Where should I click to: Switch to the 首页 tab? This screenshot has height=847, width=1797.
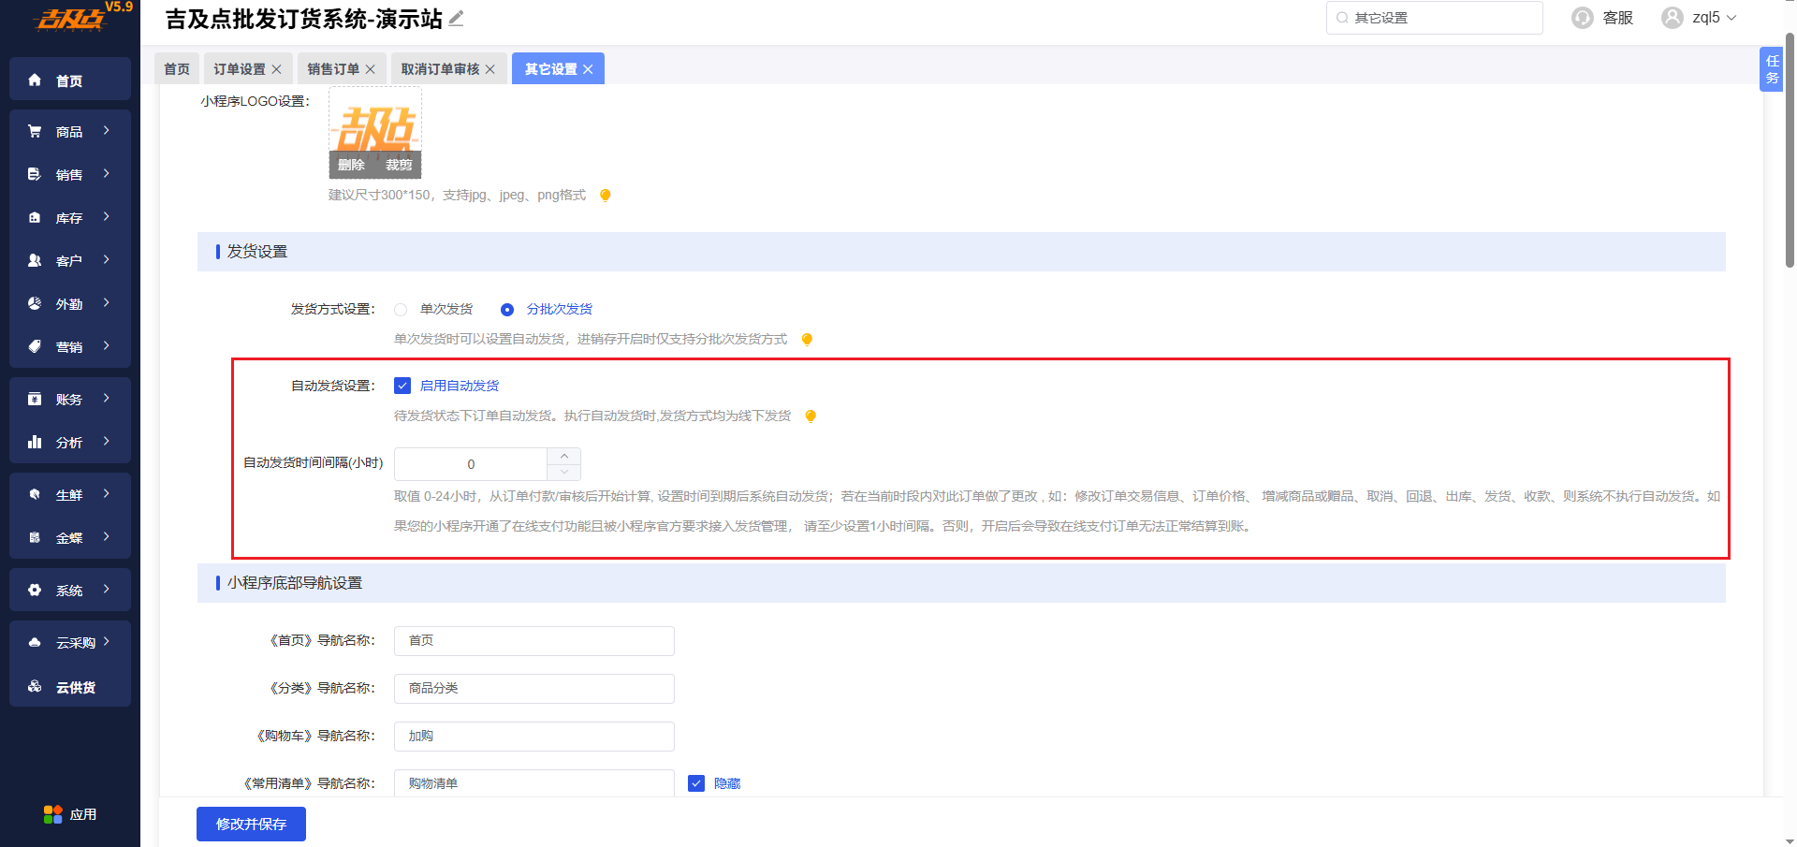point(177,69)
